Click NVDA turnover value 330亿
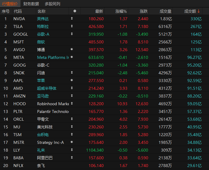The height and width of the screenshot is (170, 209). click(196, 19)
